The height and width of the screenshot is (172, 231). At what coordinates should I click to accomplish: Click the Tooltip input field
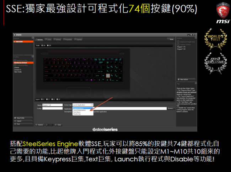coord(53,108)
